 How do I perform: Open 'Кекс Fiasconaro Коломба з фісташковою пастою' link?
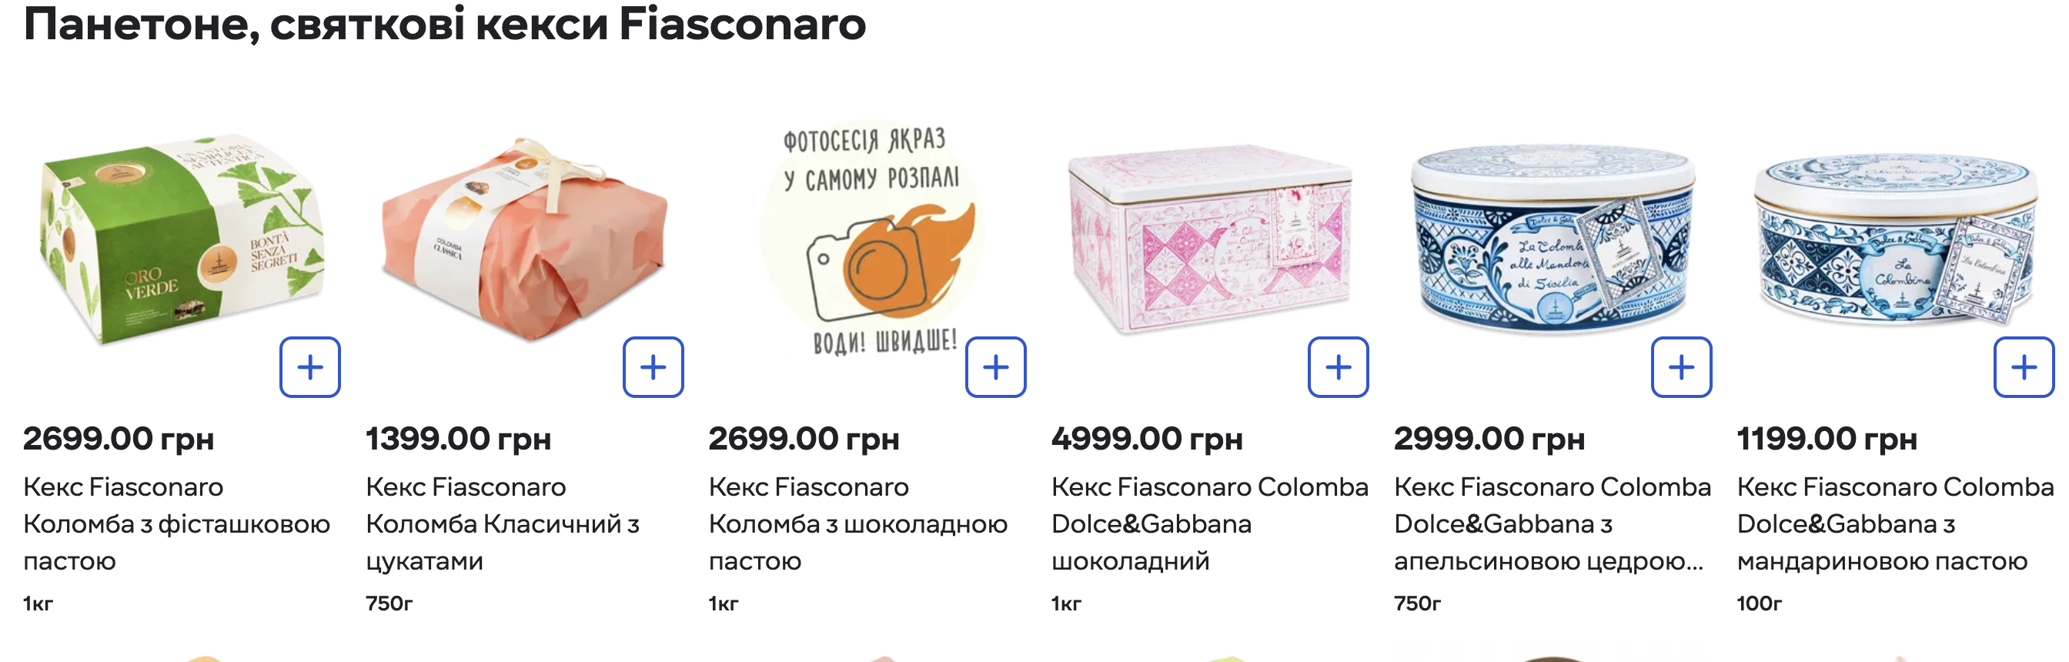pyautogui.click(x=176, y=523)
